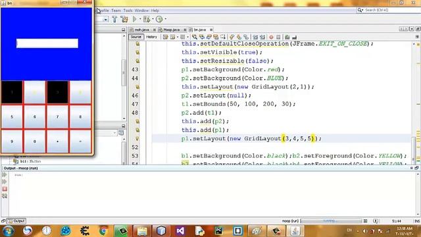The height and width of the screenshot is (237, 421).
Task: Open the Tools menu
Action: pos(128,11)
